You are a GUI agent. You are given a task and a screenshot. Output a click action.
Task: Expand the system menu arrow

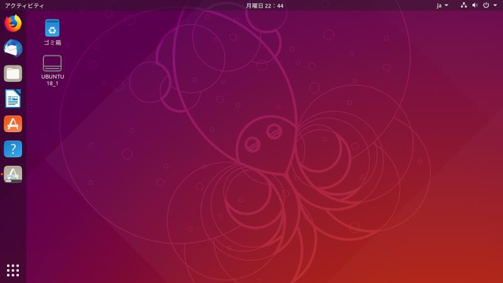coord(495,6)
